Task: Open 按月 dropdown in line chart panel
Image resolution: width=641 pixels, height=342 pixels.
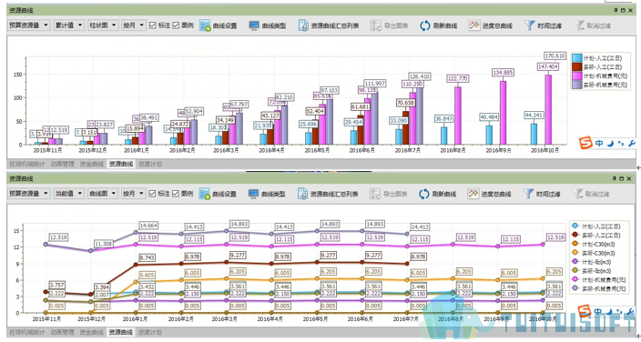Action: (134, 193)
